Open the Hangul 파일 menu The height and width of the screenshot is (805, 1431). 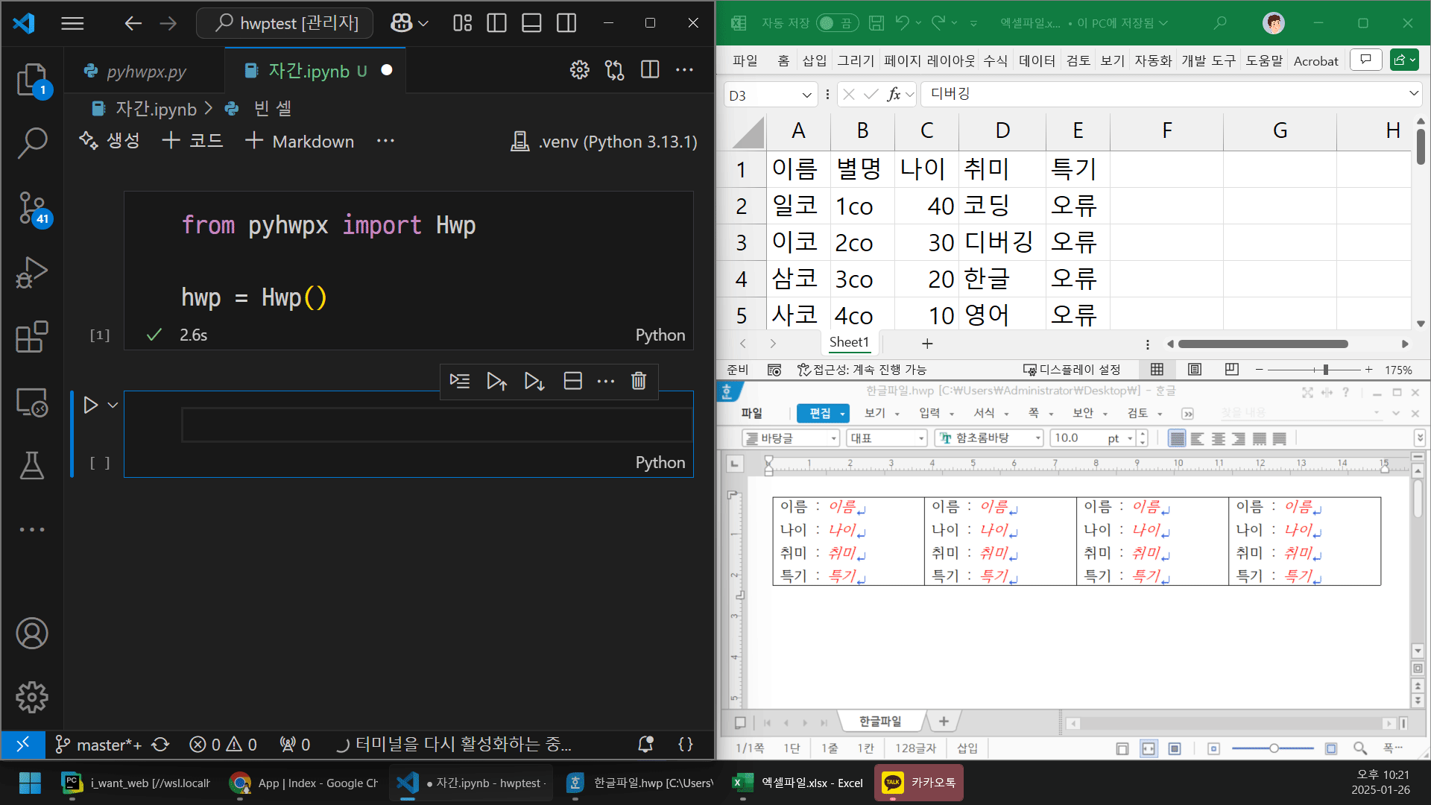point(751,413)
